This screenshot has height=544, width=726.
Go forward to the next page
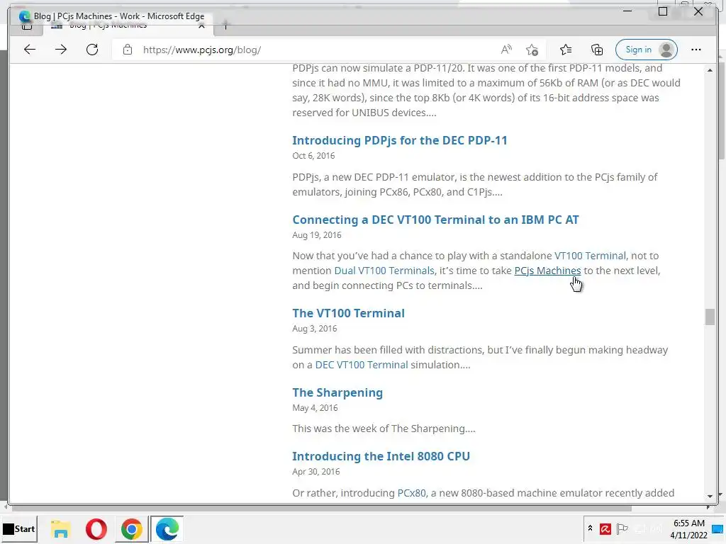click(61, 50)
